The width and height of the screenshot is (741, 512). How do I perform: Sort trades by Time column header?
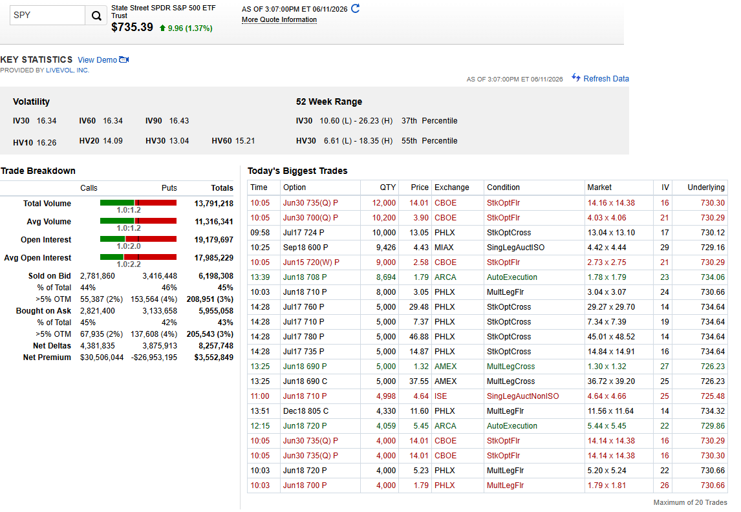[259, 187]
